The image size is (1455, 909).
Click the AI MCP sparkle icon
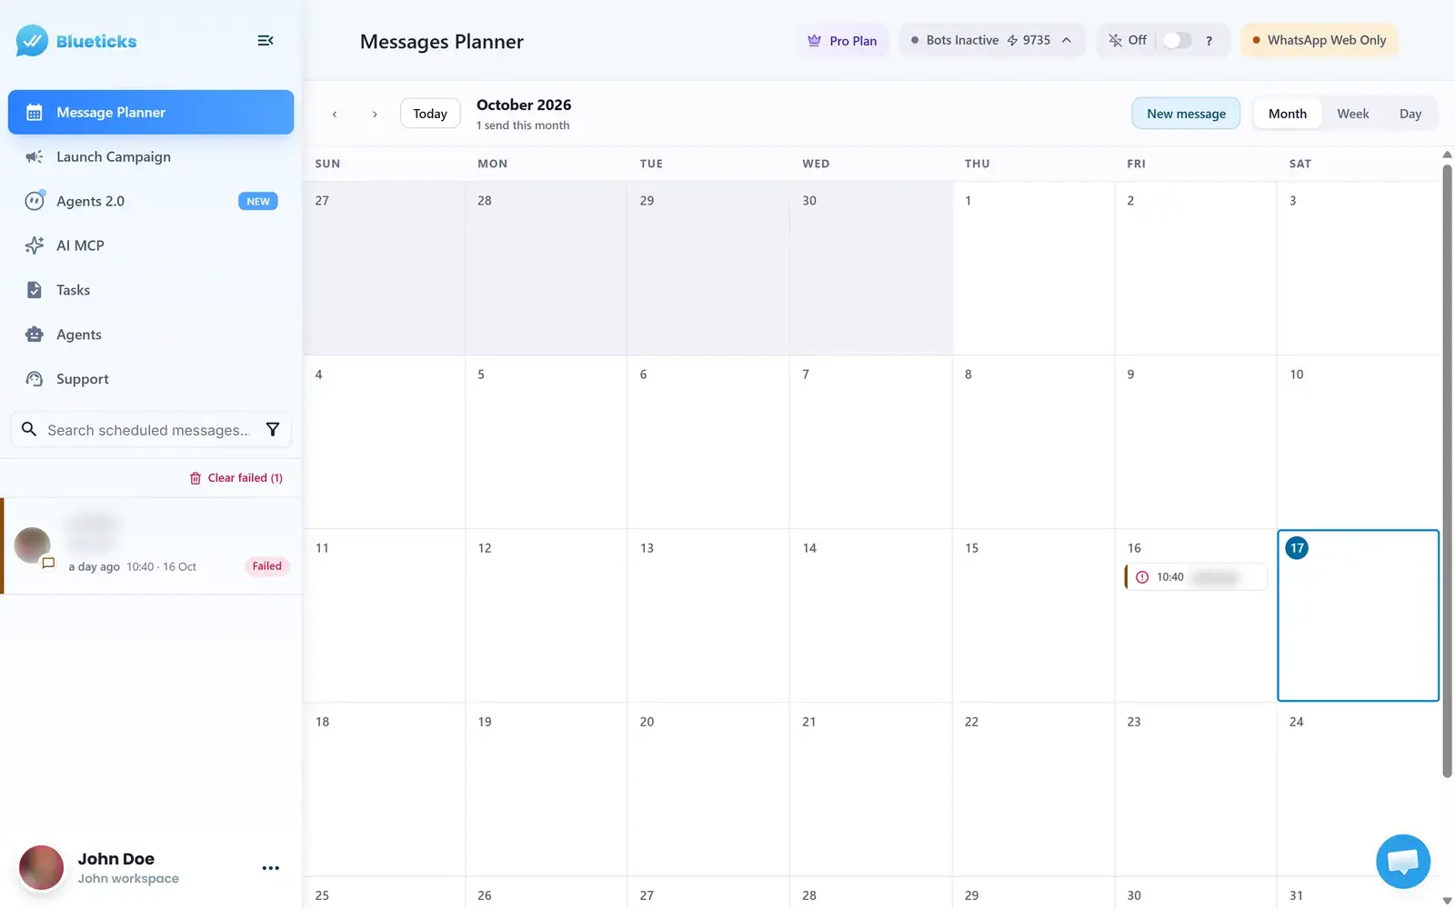point(35,245)
